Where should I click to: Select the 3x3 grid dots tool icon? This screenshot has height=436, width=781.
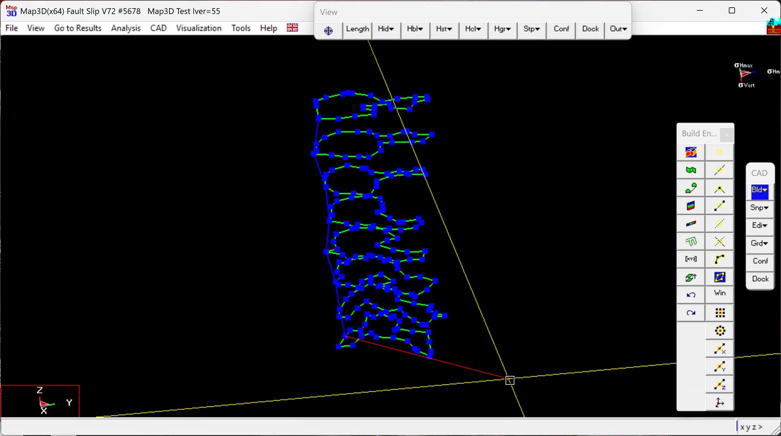coord(720,313)
